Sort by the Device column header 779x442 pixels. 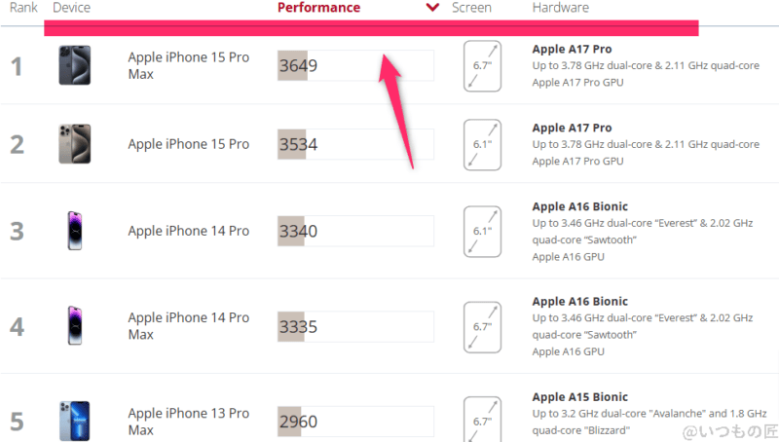pos(71,8)
